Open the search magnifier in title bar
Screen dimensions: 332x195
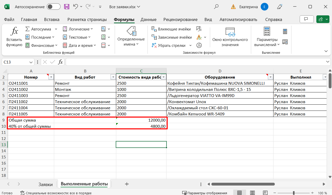point(216,7)
